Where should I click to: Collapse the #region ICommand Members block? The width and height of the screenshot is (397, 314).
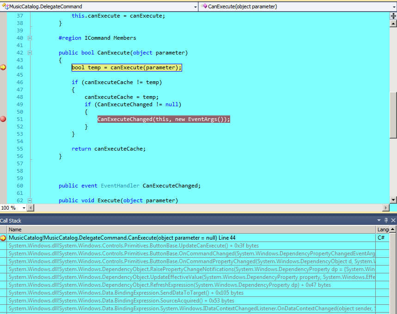pos(30,38)
